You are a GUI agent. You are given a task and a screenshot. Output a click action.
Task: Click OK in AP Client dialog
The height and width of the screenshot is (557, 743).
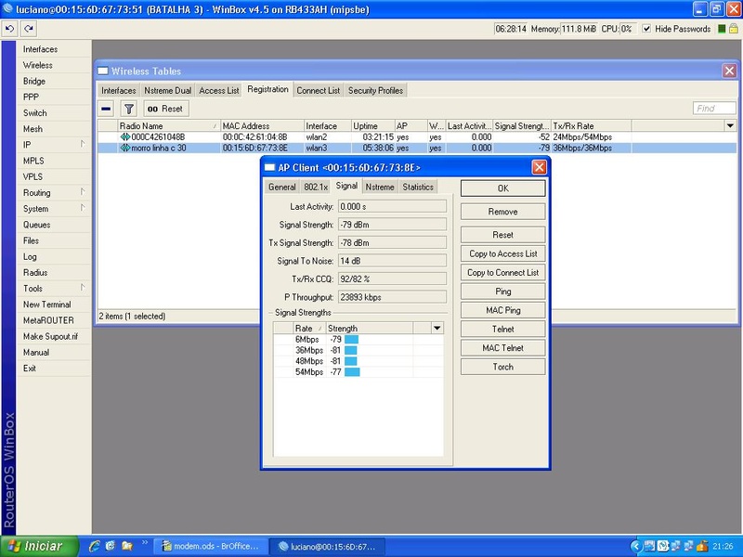pos(502,188)
